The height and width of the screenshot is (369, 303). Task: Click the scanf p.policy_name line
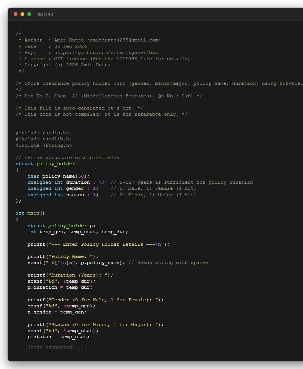(x=76, y=262)
